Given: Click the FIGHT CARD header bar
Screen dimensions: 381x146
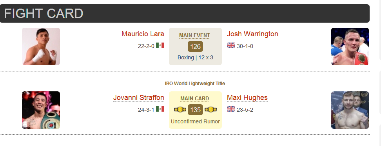Looking at the screenshot, I should (x=185, y=13).
